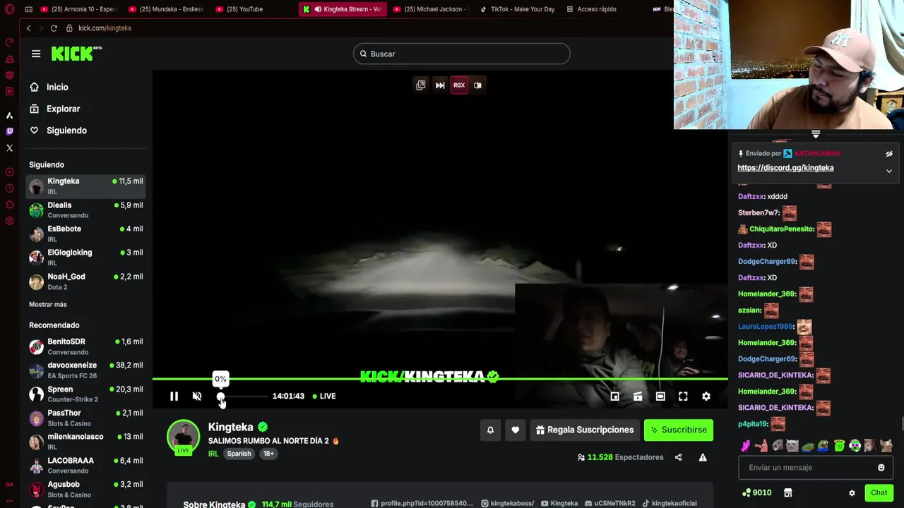Enter fullscreen mode on the player

pos(683,397)
